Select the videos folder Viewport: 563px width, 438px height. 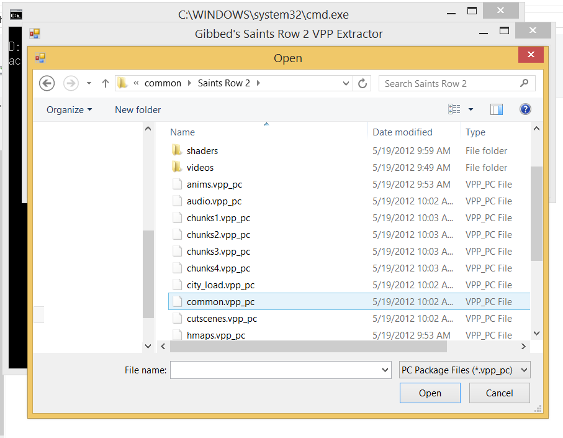349,168
